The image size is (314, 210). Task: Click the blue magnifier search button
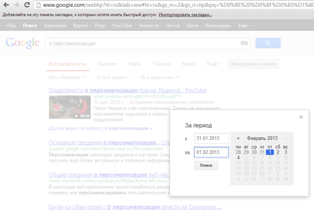[x=268, y=43]
